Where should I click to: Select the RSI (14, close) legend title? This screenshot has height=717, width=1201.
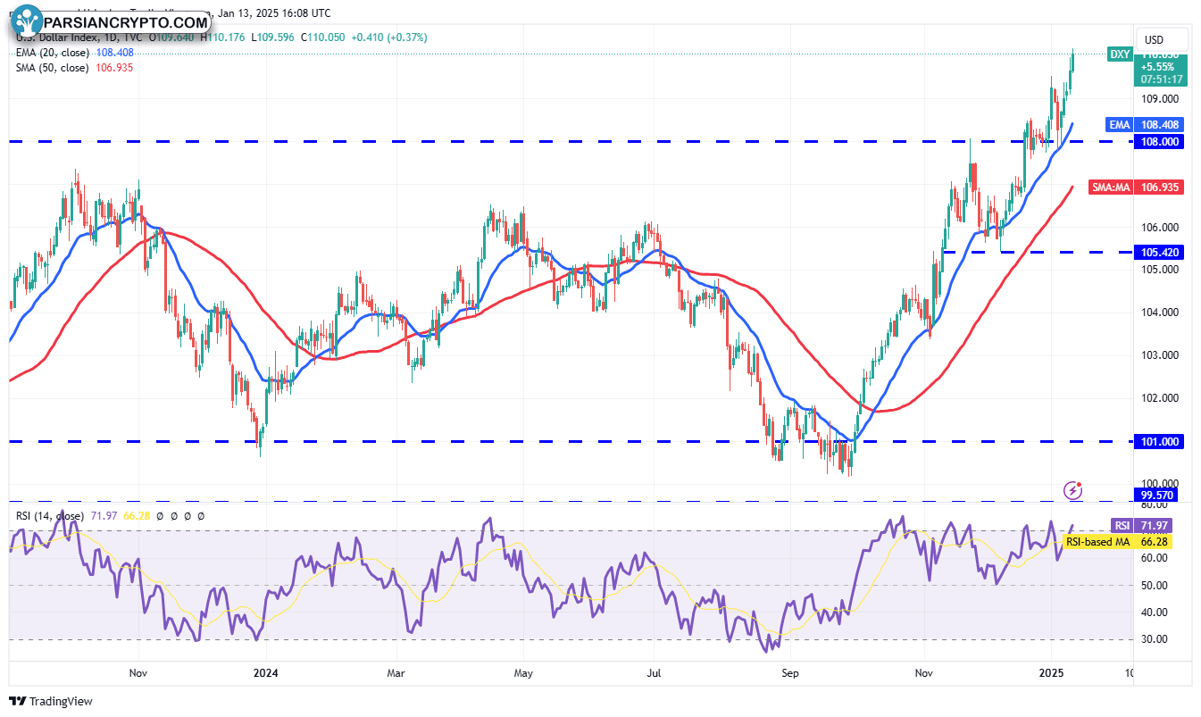click(x=50, y=516)
